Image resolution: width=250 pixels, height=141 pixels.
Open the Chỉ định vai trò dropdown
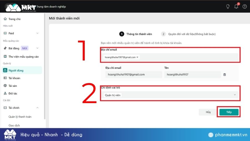pyautogui.click(x=169, y=95)
